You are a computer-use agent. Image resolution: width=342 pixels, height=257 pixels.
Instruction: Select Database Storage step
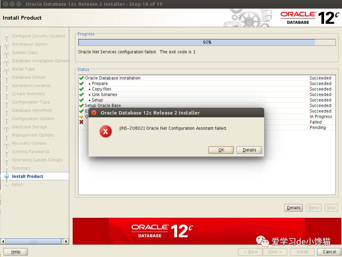click(x=29, y=127)
